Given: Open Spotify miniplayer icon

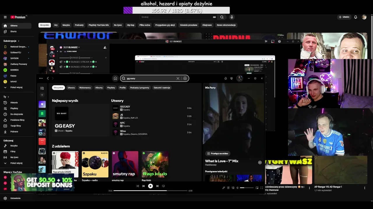Looking at the screenshot, I should click(x=257, y=188).
